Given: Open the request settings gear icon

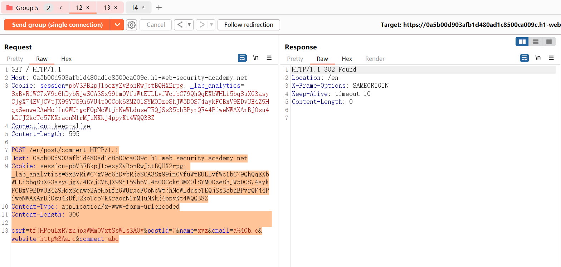Looking at the screenshot, I should click(132, 25).
